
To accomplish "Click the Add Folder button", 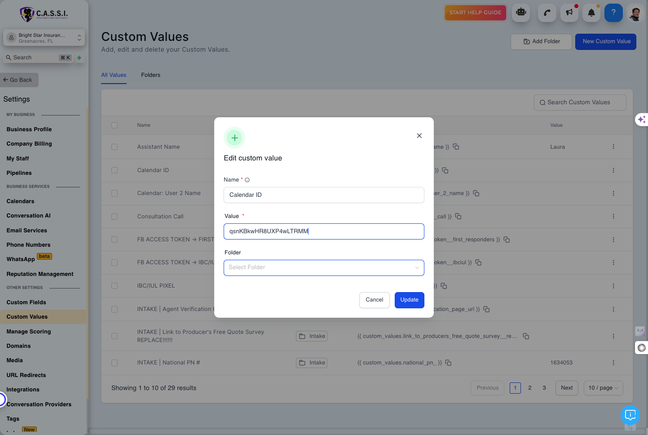I will pyautogui.click(x=542, y=42).
